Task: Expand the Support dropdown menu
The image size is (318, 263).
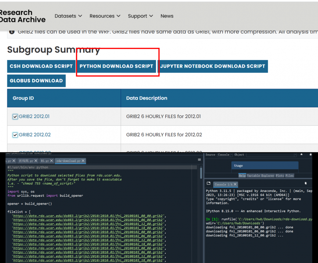Action: [140, 16]
